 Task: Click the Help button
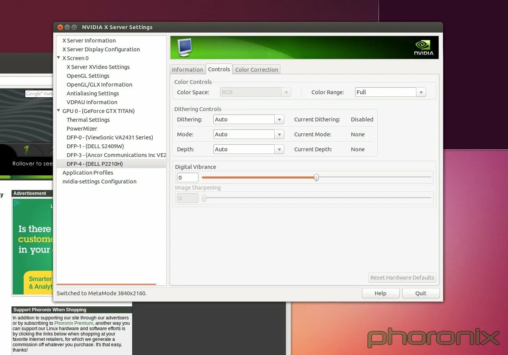[x=380, y=293]
